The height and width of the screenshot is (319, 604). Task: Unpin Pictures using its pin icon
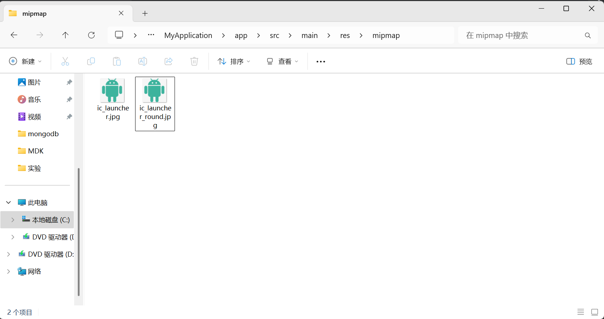click(x=69, y=82)
